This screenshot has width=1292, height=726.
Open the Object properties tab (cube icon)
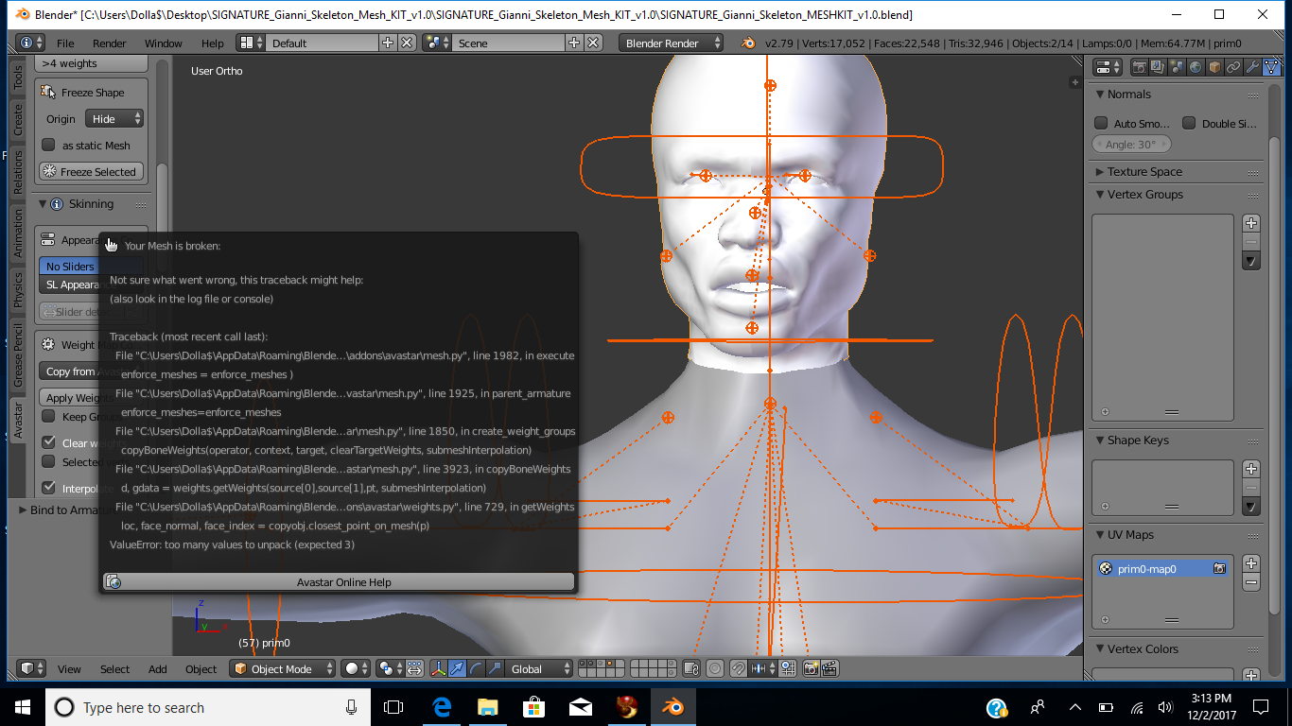[x=1214, y=67]
